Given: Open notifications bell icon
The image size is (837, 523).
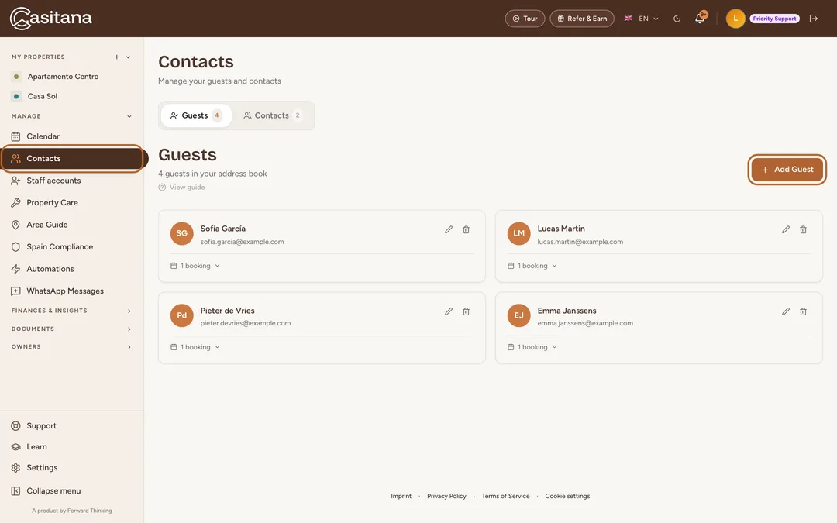Looking at the screenshot, I should [700, 19].
